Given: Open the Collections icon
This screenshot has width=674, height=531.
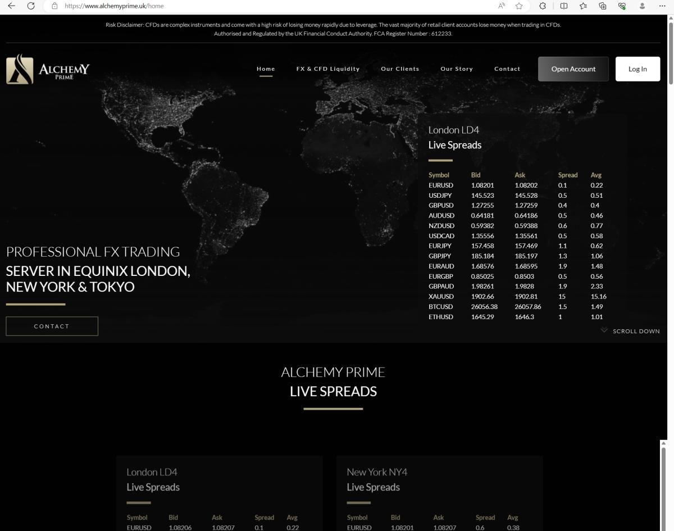Looking at the screenshot, I should (603, 6).
